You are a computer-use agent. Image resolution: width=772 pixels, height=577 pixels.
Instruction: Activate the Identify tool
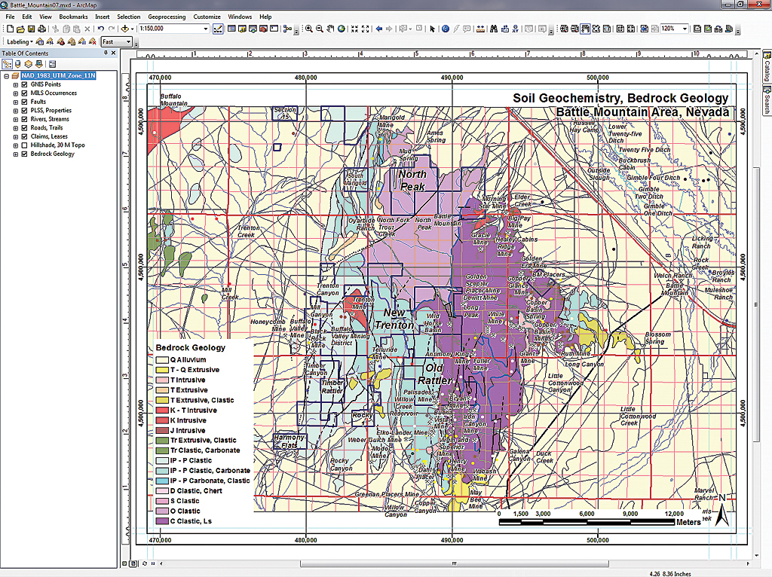pos(445,29)
